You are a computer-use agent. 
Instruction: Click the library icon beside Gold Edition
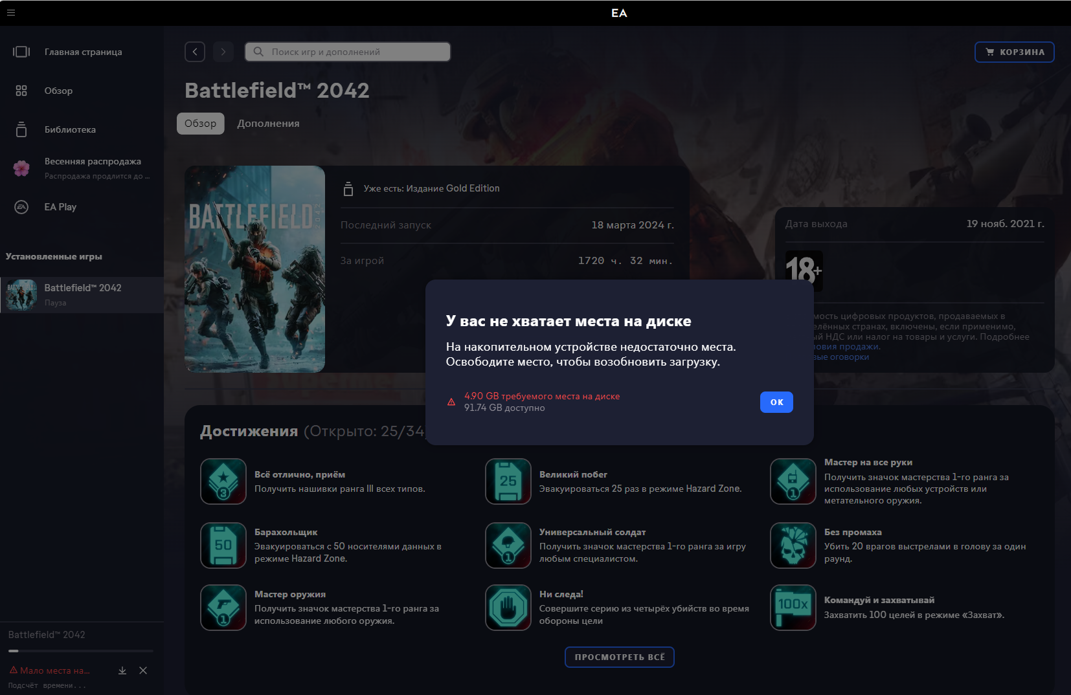point(348,188)
